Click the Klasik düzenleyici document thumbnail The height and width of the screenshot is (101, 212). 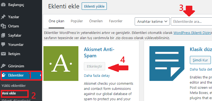pyautogui.click(x=167, y=64)
